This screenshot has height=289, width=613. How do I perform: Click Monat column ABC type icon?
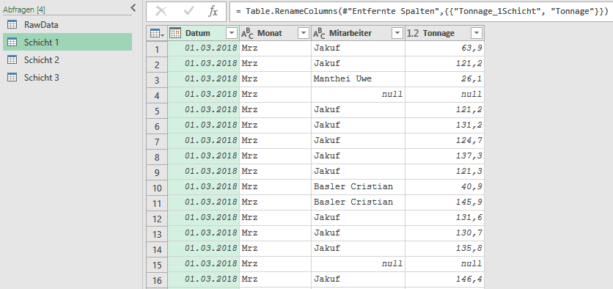(247, 34)
